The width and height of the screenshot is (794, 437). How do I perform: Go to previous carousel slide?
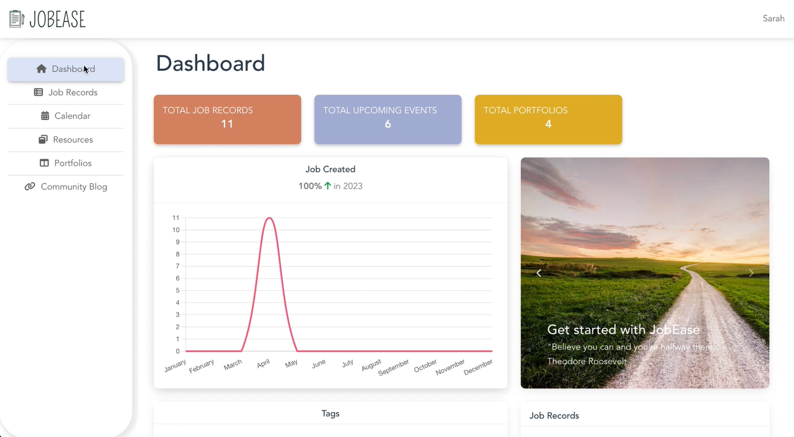point(539,273)
